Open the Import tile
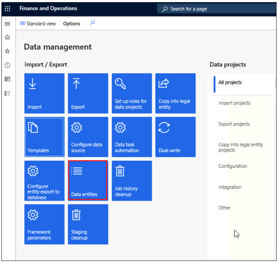The width and height of the screenshot is (278, 262). (44, 94)
